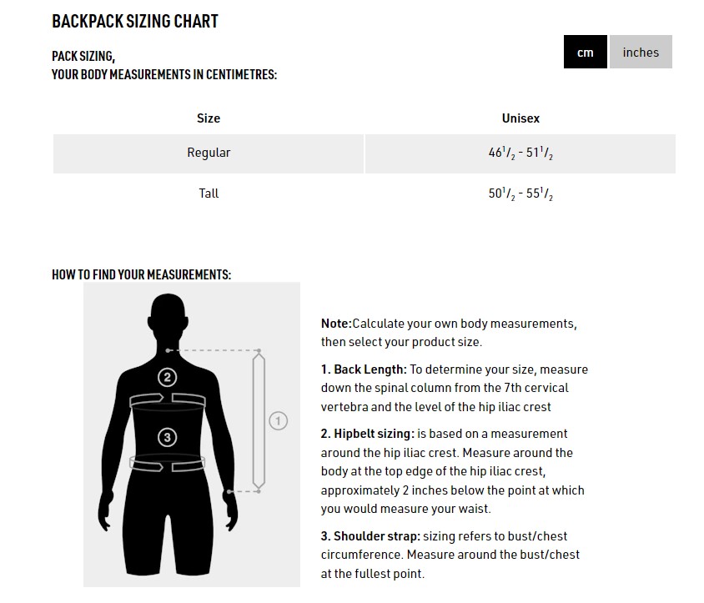
Task: Click the Tall measurement range value
Action: coord(520,194)
